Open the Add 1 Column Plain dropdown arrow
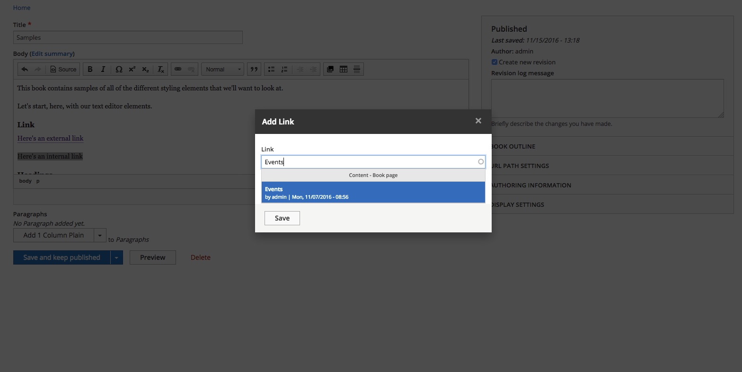Screen dimensions: 742x372 point(100,235)
